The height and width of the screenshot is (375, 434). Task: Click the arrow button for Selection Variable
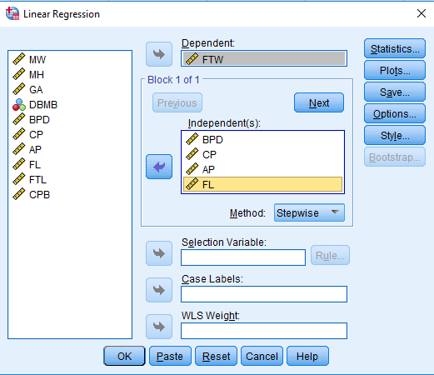(159, 253)
